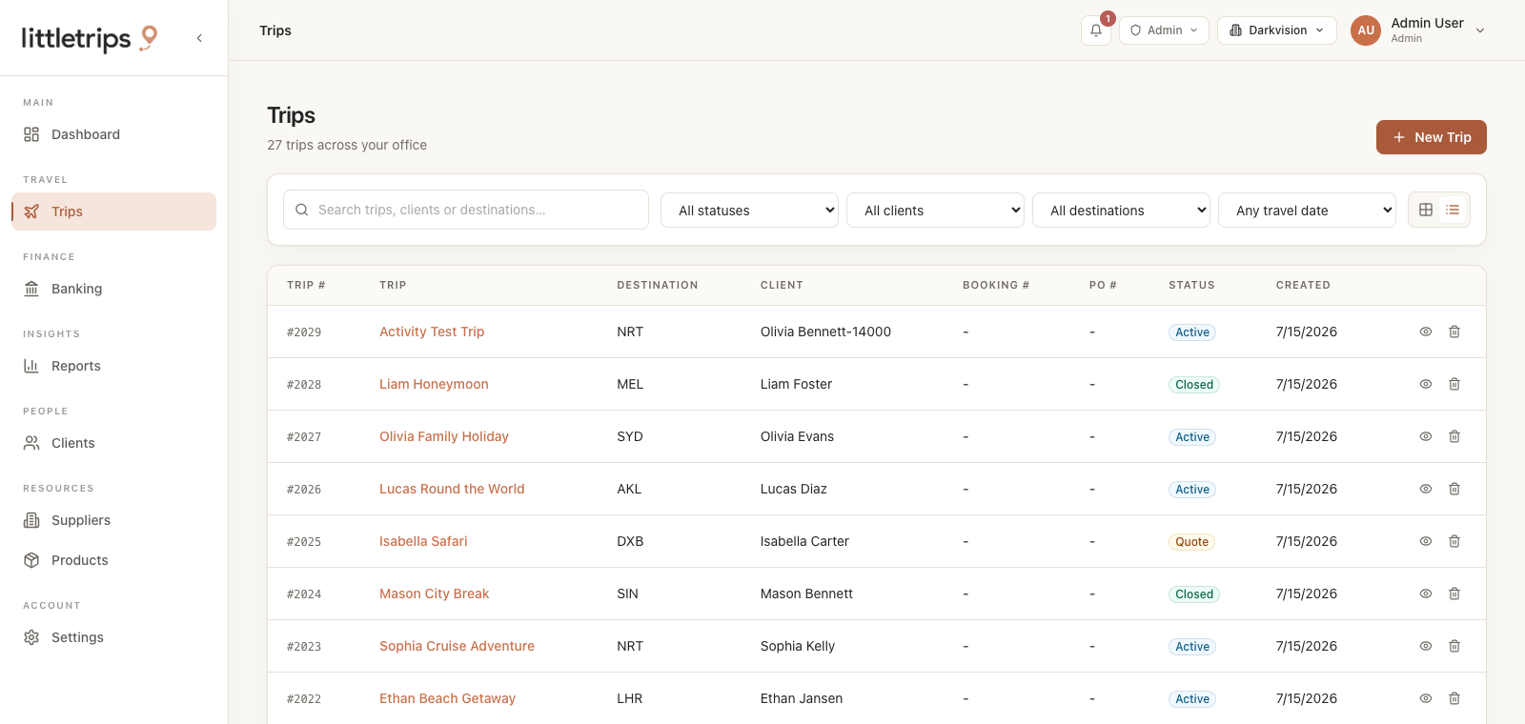Click the STATUS column header
Screen dimensions: 1525x724
click(1191, 285)
